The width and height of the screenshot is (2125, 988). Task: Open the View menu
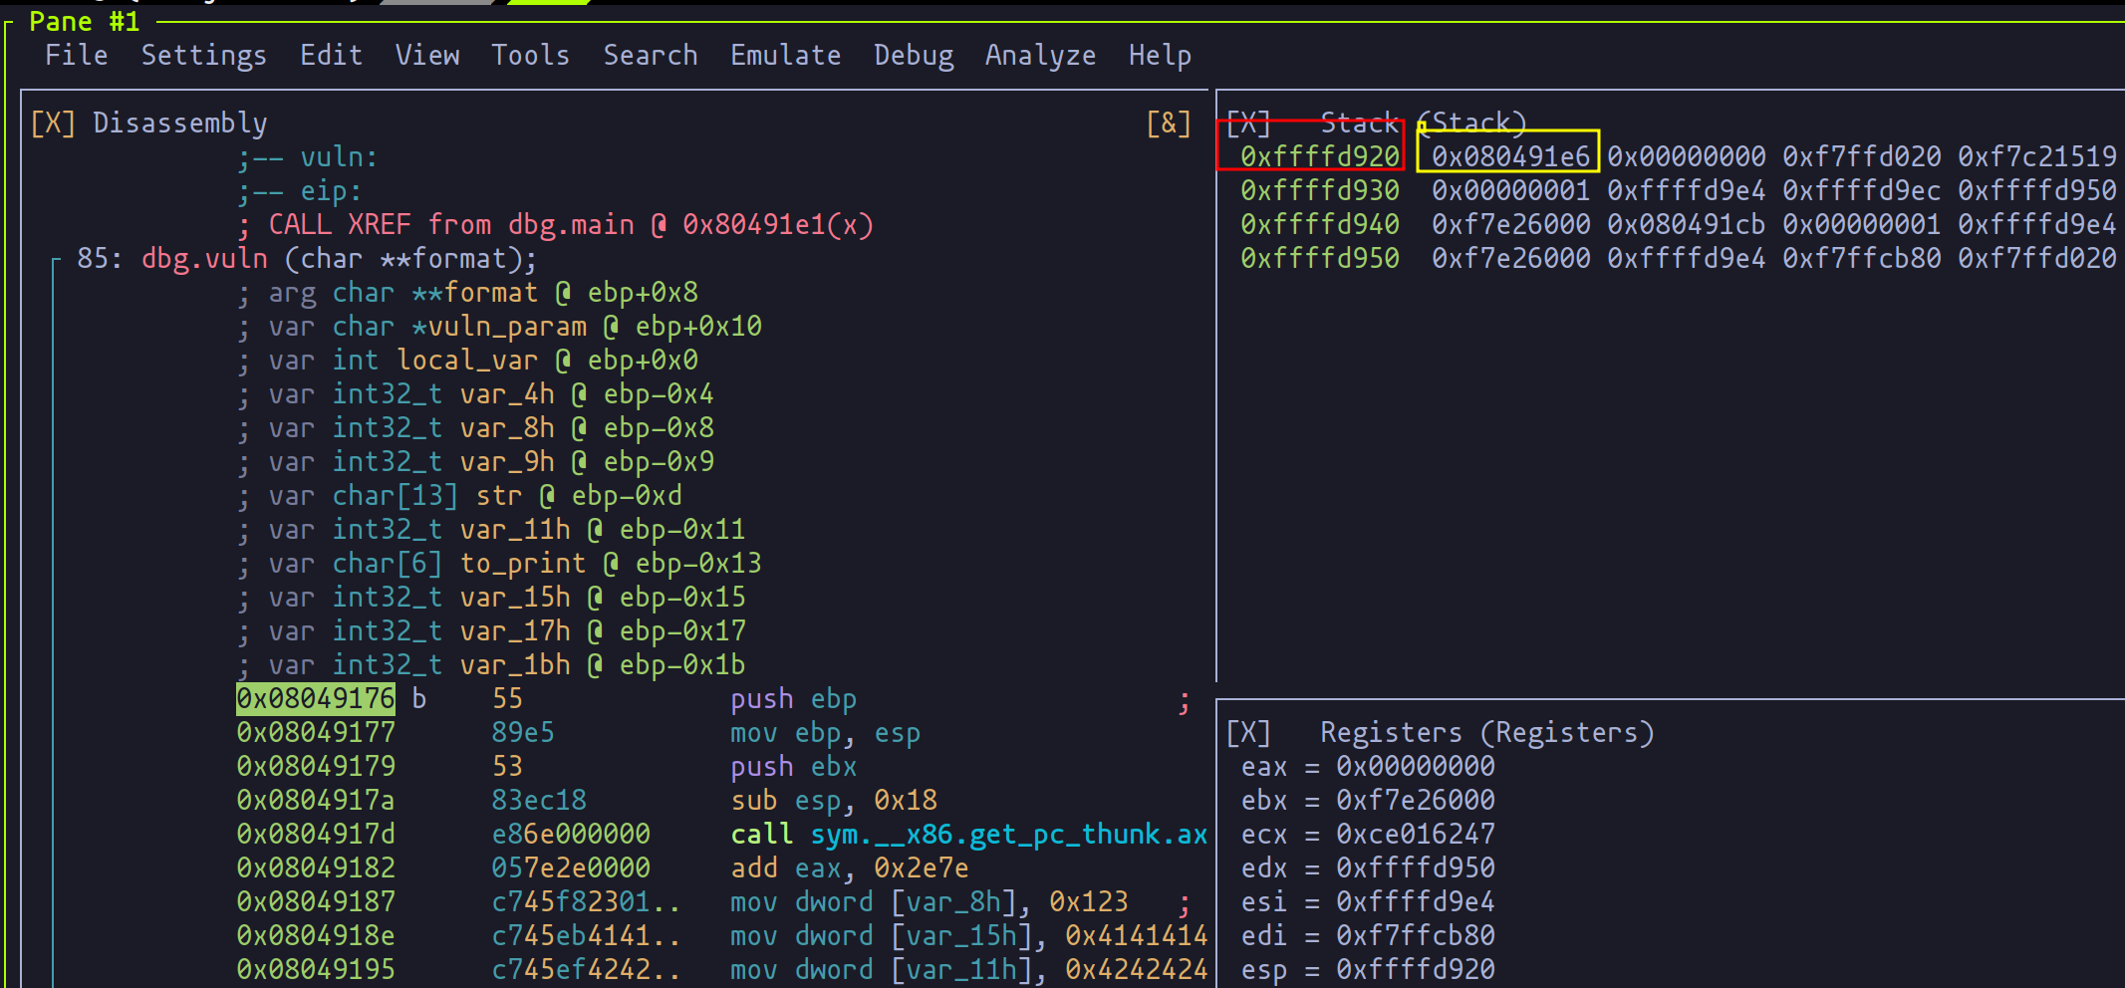click(427, 56)
